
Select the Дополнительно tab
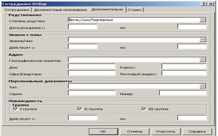point(107,10)
